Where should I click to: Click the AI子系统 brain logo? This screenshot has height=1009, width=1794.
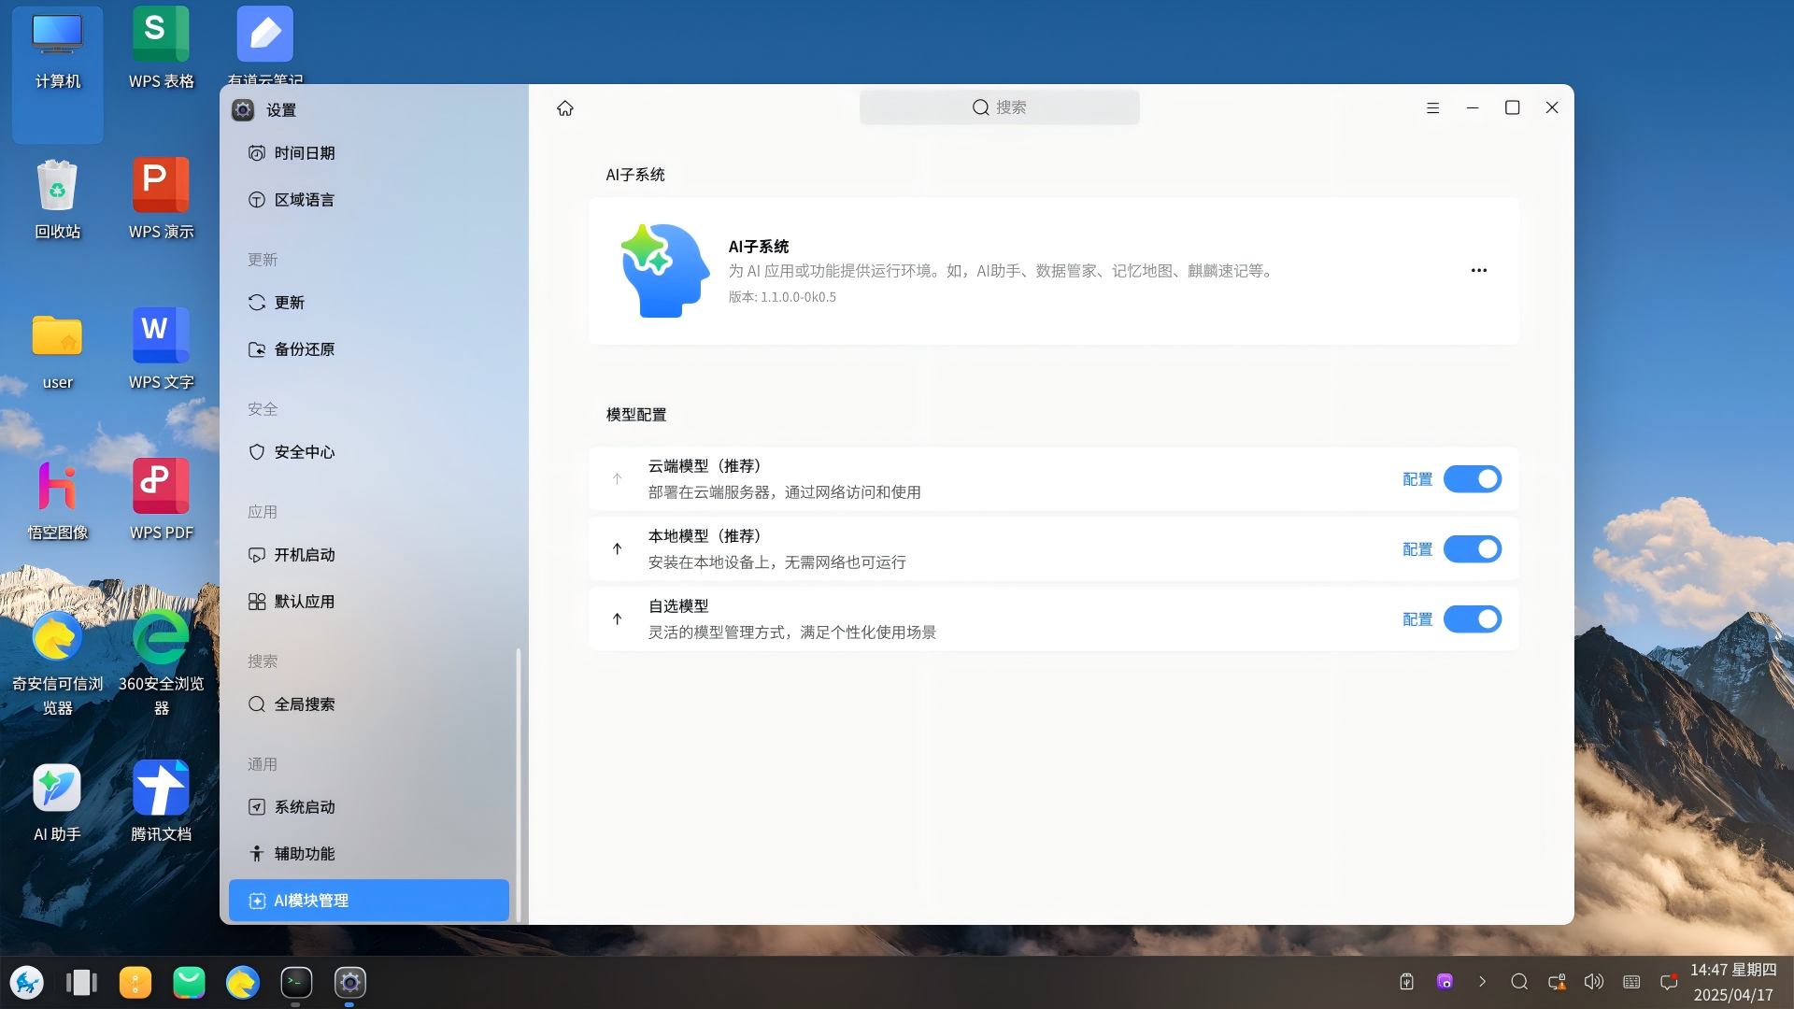664,271
